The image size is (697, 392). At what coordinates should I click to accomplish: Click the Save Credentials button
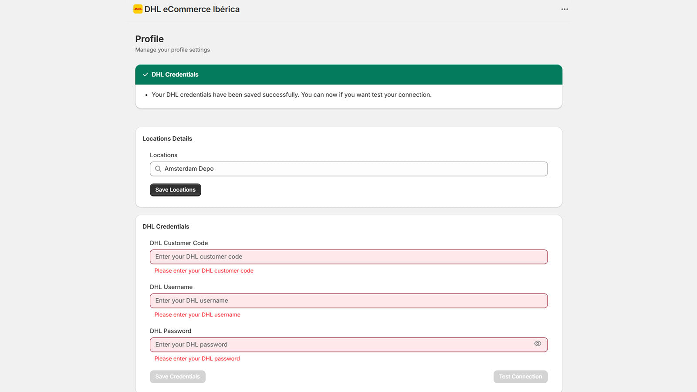[178, 377]
